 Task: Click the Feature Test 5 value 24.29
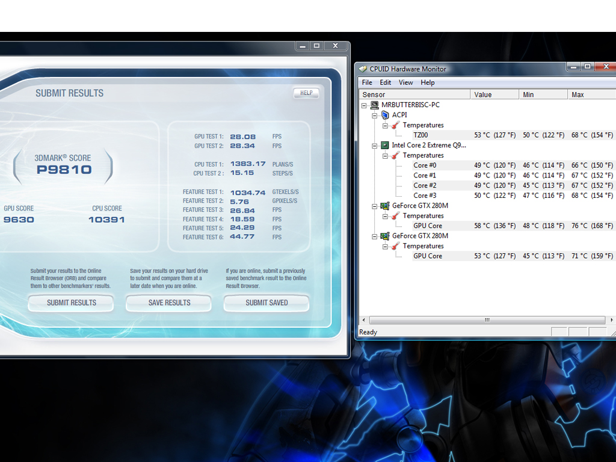(242, 228)
